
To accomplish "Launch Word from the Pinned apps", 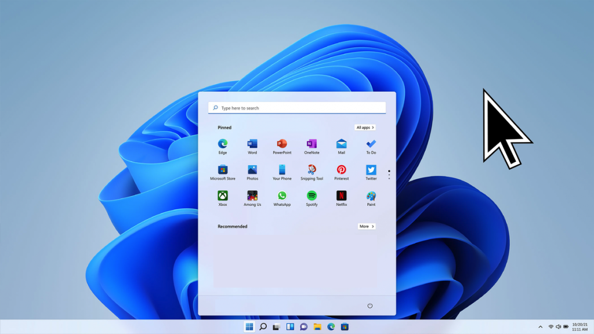I will 252,145.
